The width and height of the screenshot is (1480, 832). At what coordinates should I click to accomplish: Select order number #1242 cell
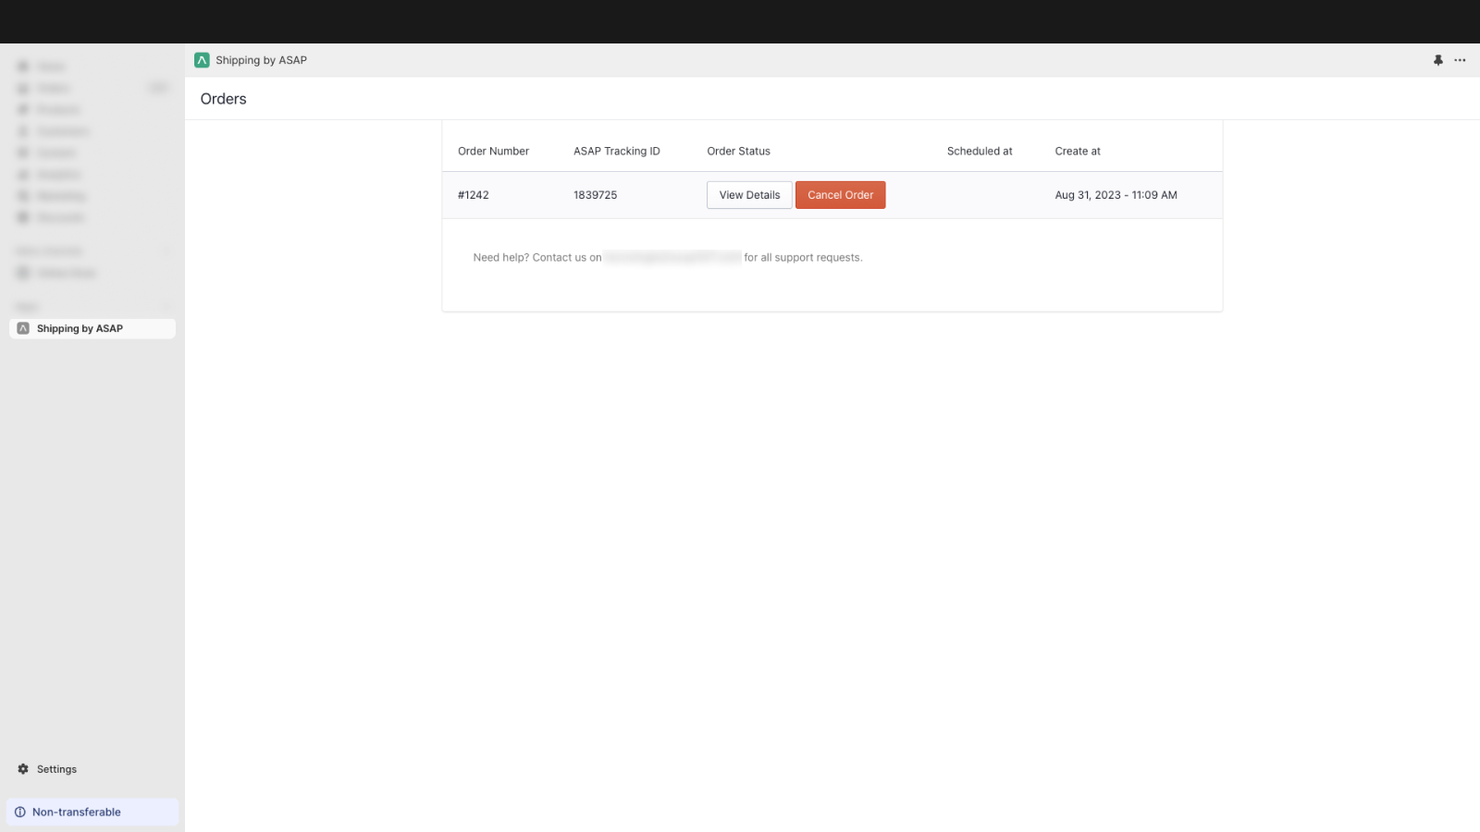click(473, 195)
